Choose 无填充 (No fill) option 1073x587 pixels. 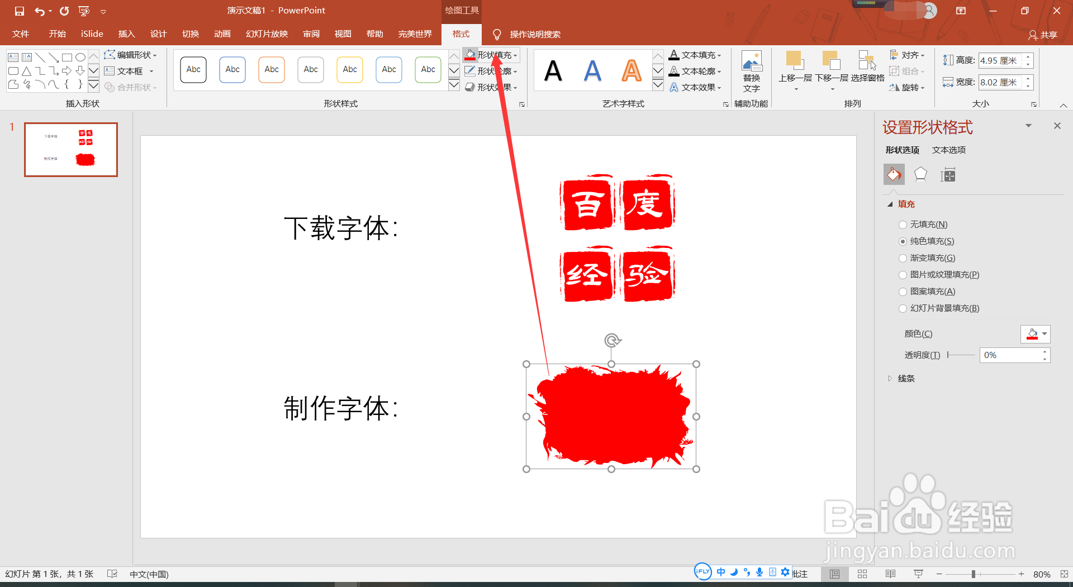point(903,224)
